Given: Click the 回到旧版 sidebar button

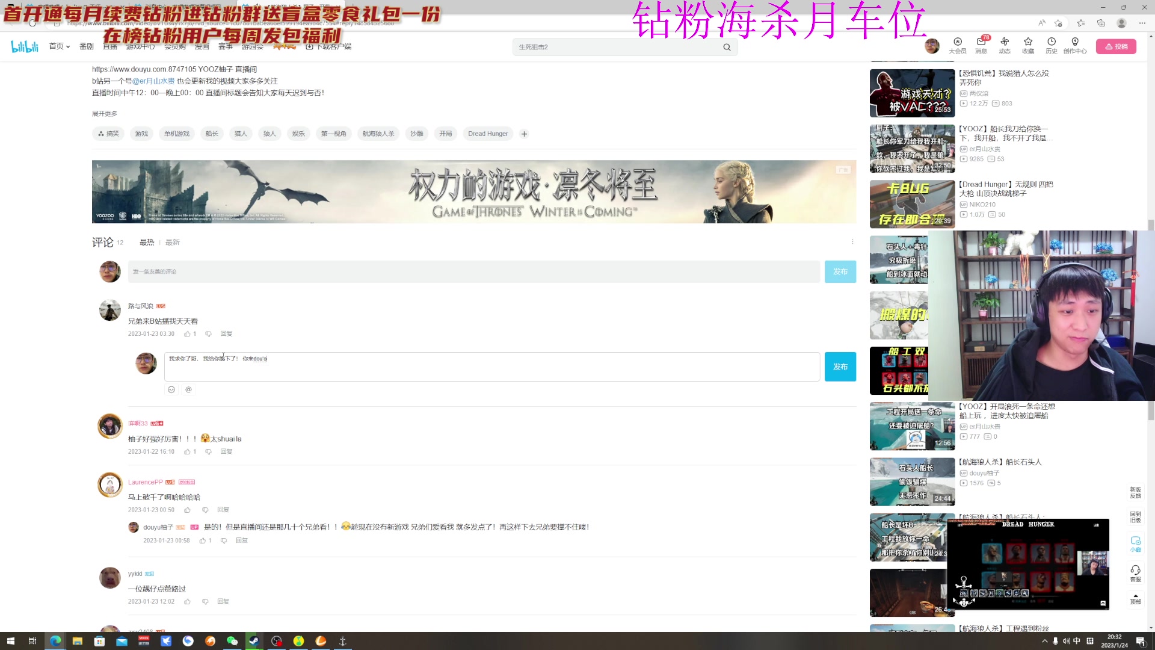Looking at the screenshot, I should point(1135,517).
